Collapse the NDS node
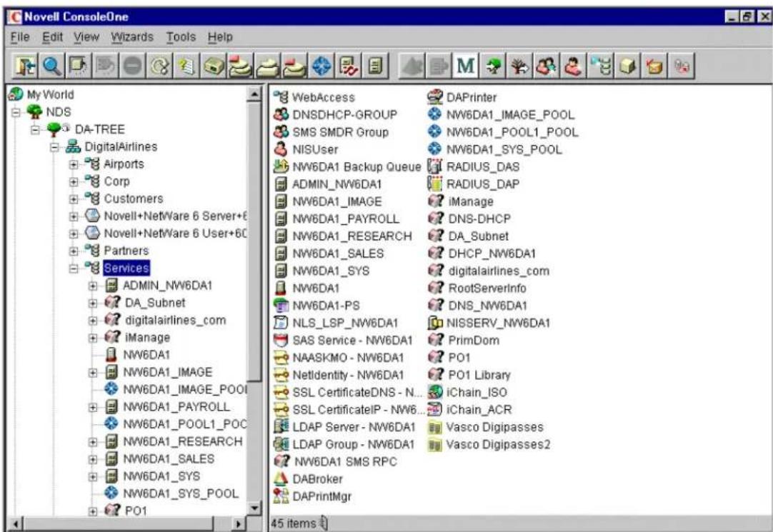Viewport: 773px width, 532px height. click(x=16, y=112)
